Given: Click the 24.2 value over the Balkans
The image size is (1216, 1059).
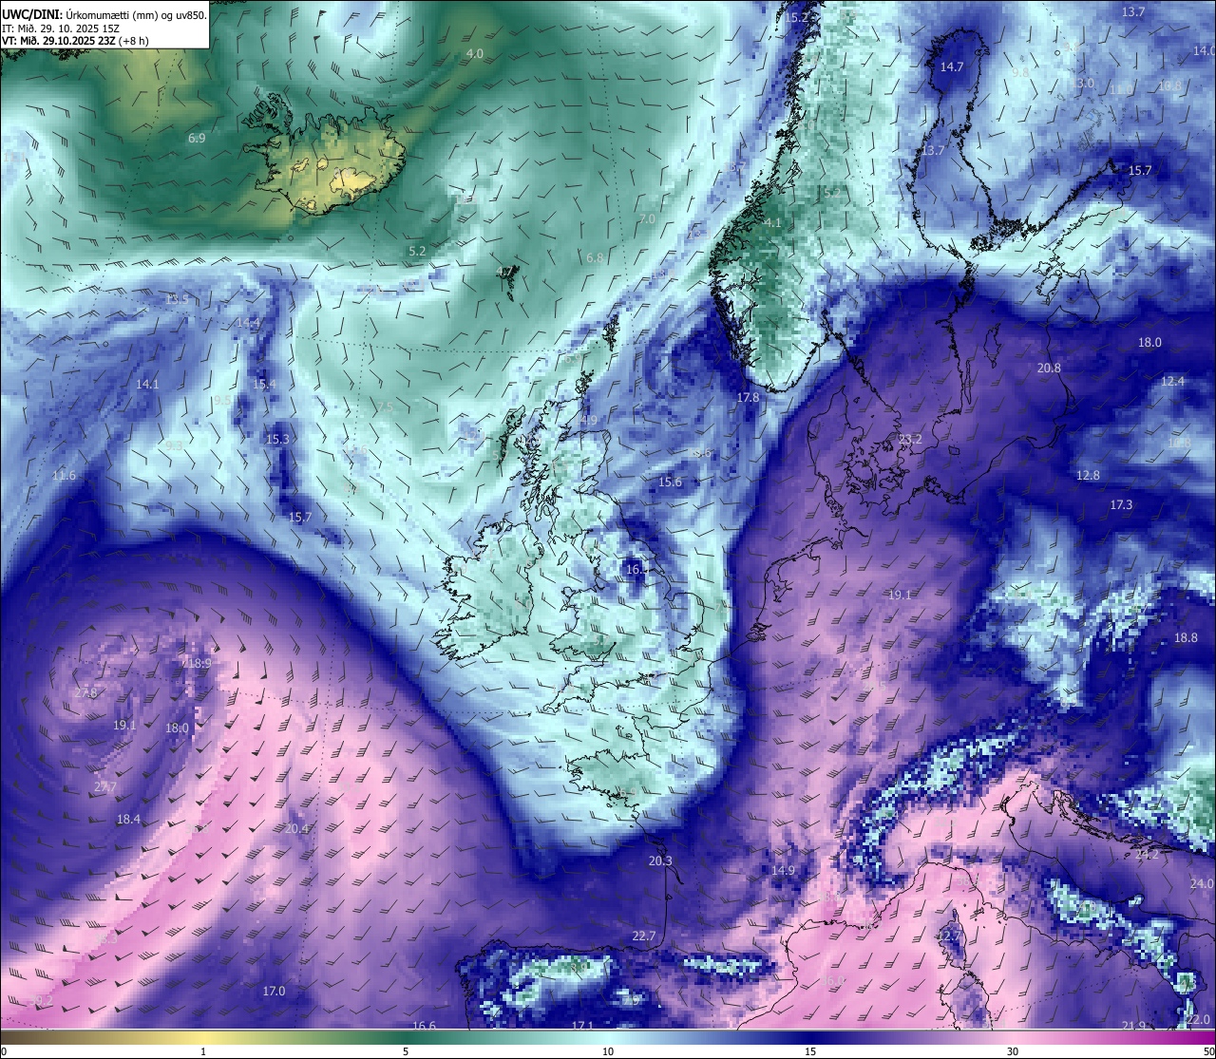Looking at the screenshot, I should click(x=1147, y=855).
